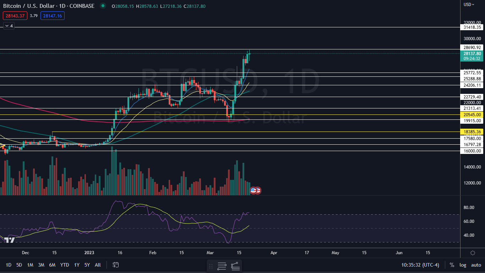The height and width of the screenshot is (273, 485).
Task: Select the 24206.11 price level label
Action: pos(472,85)
